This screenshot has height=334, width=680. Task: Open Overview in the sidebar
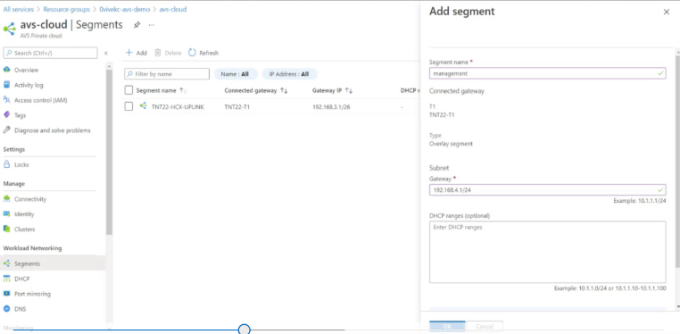click(x=26, y=70)
